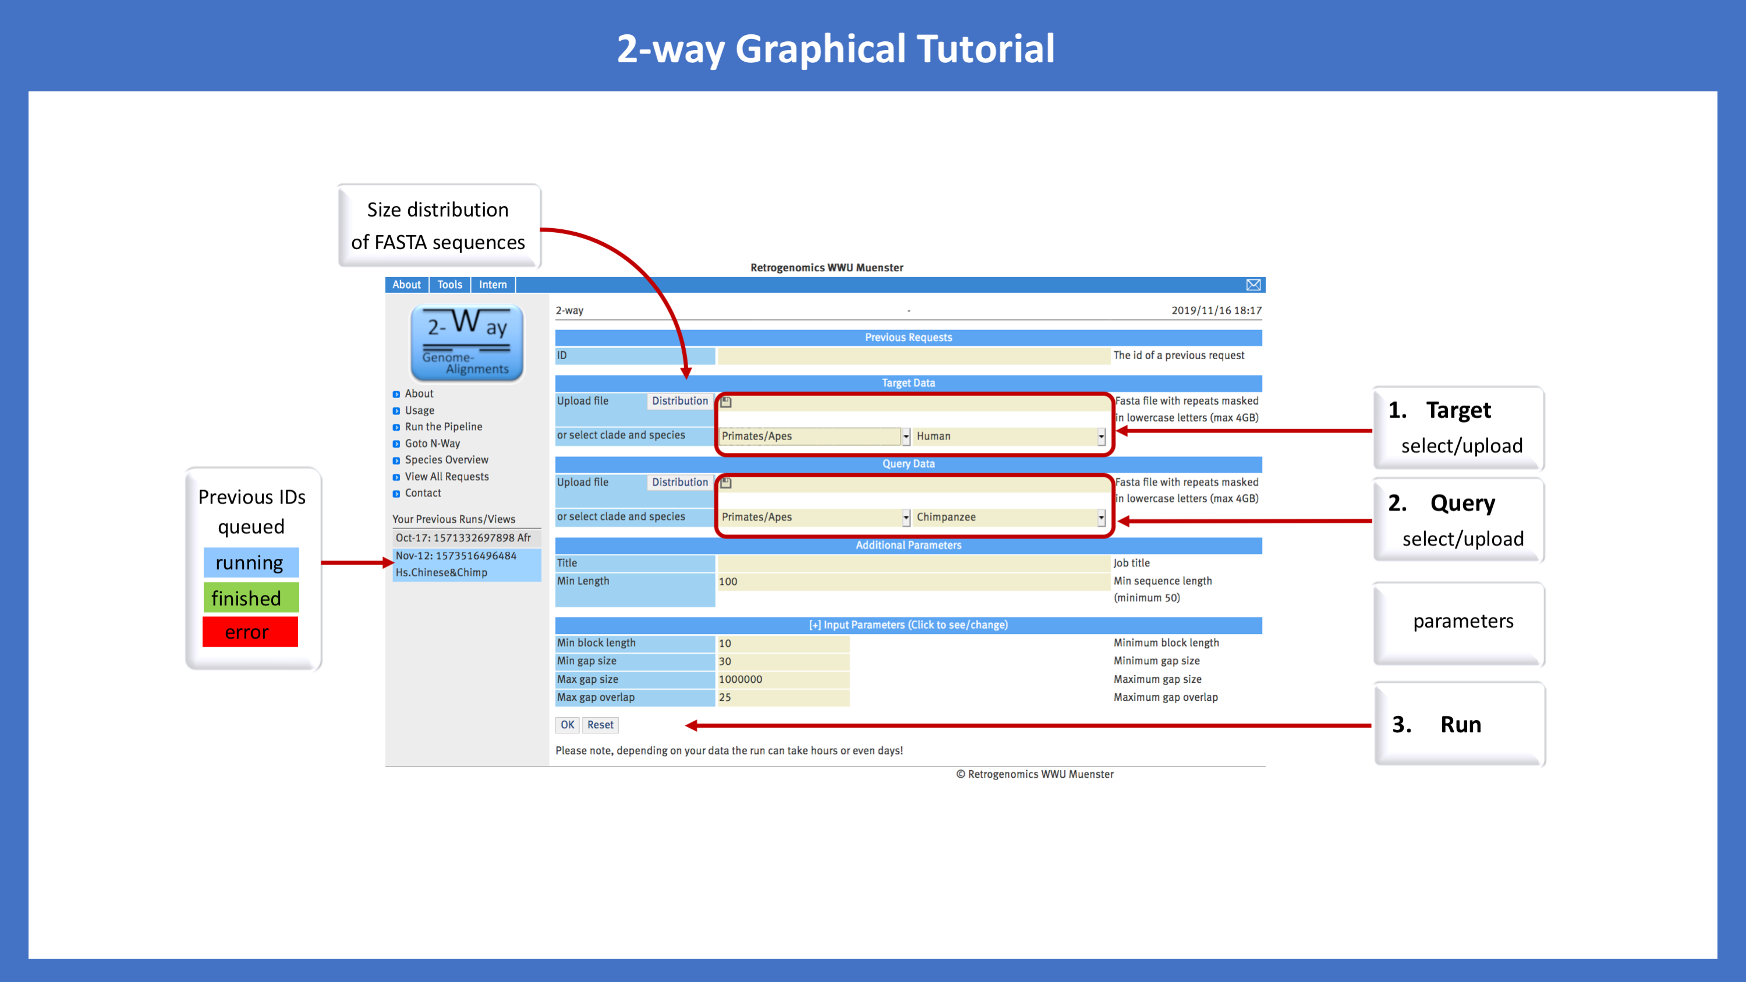
Task: Click OK to run the pipeline
Action: point(566,724)
